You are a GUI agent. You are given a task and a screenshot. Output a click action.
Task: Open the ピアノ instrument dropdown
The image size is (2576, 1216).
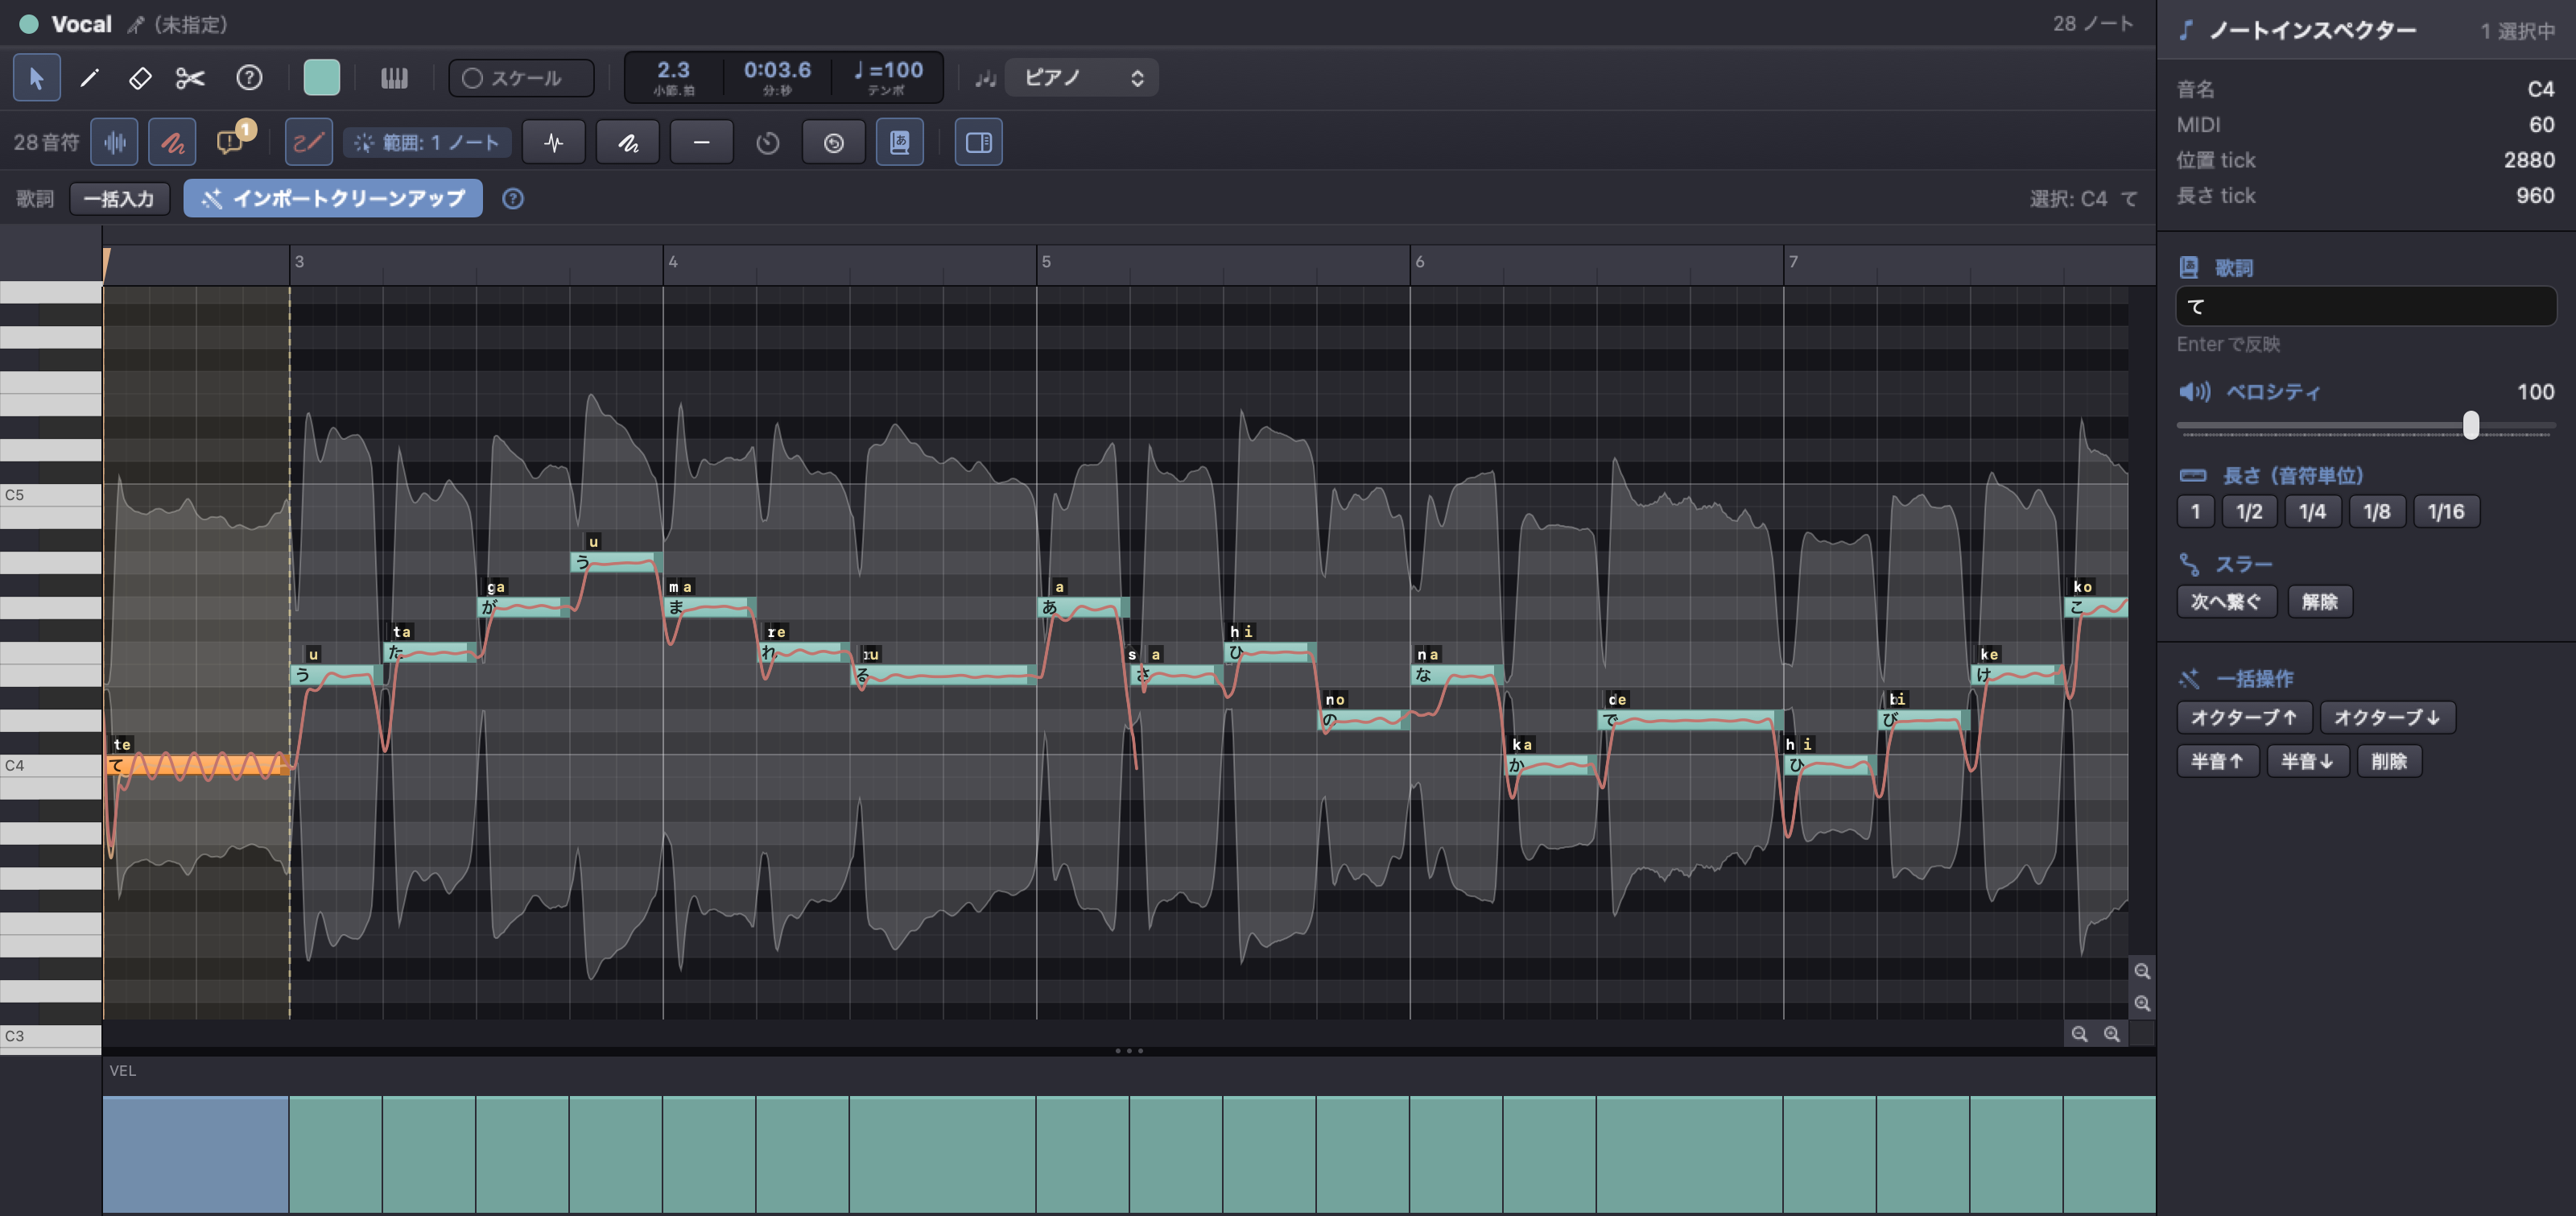pos(1081,78)
